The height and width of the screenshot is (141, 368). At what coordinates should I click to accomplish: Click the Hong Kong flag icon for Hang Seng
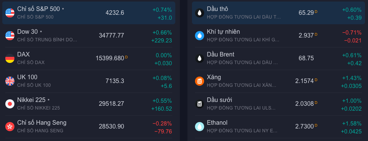tap(10, 127)
